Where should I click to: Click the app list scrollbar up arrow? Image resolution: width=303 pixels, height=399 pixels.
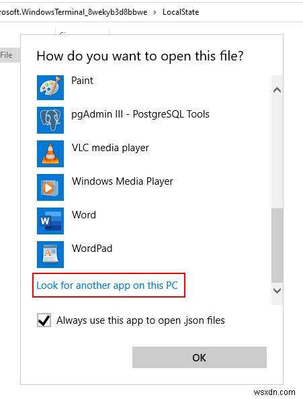click(x=277, y=90)
